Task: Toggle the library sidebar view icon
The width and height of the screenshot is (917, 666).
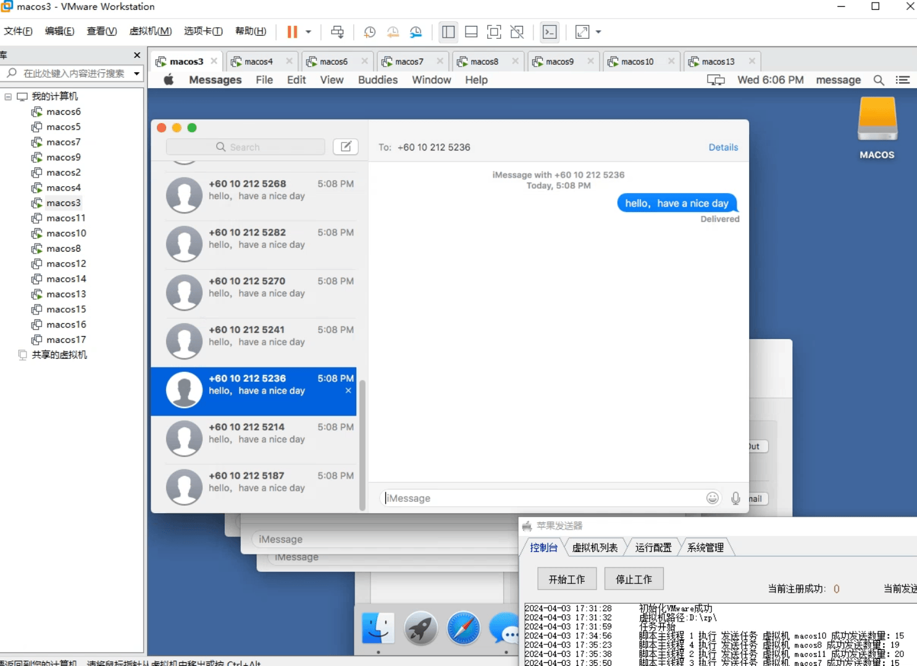Action: point(448,32)
